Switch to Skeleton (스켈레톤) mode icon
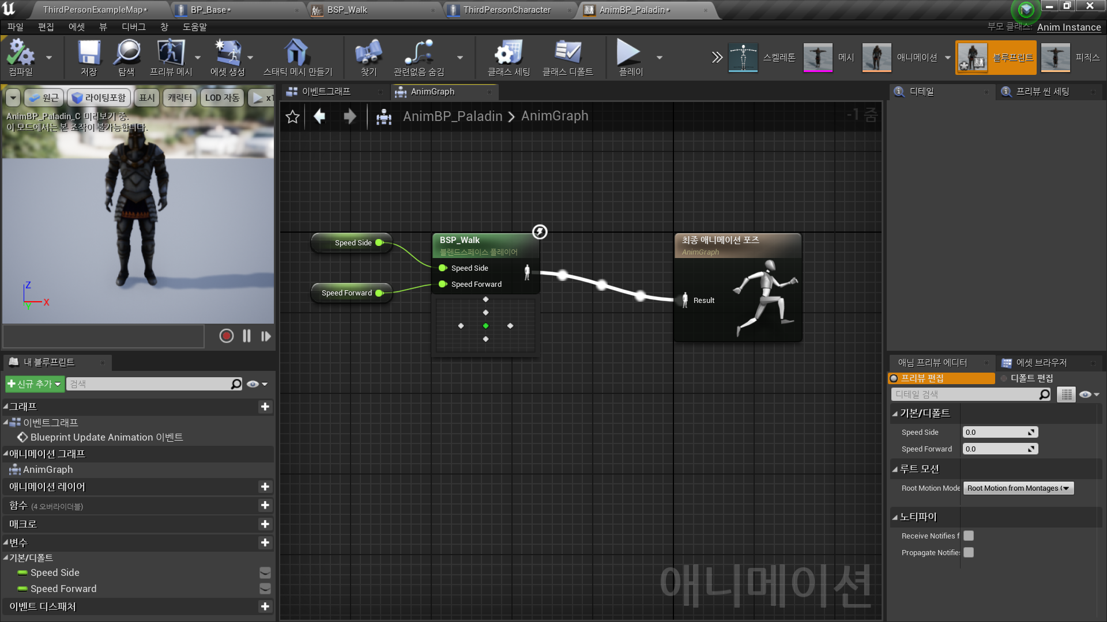 pyautogui.click(x=743, y=57)
